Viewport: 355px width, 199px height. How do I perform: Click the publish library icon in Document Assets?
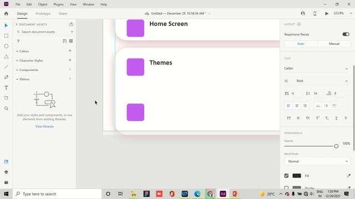tap(71, 24)
